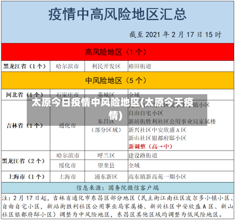Click the cell 望奎县

pyautogui.click(x=106, y=165)
